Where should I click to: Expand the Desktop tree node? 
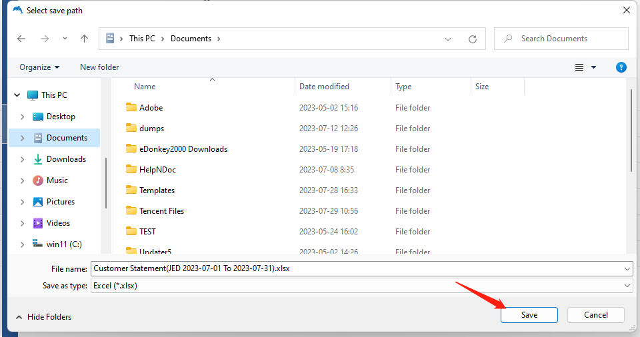tap(22, 117)
